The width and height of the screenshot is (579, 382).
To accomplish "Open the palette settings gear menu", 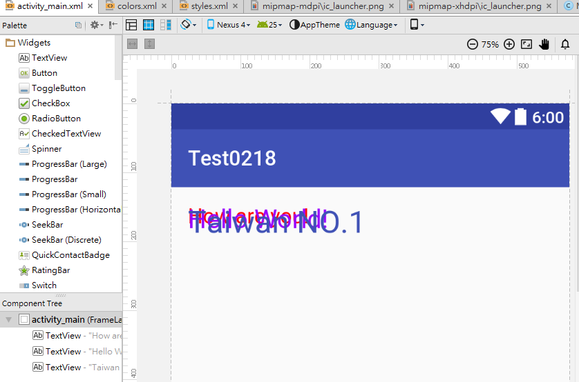I will [96, 25].
